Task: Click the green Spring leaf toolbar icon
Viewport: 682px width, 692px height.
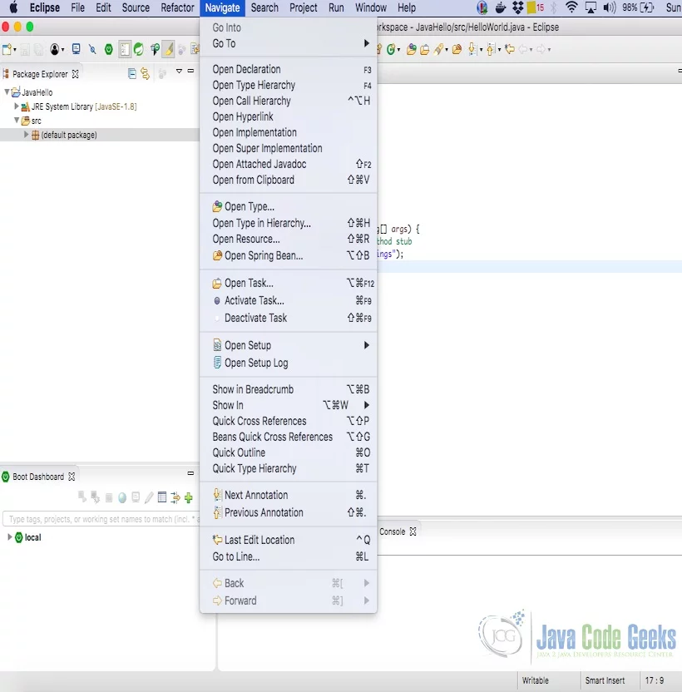Action: click(139, 49)
